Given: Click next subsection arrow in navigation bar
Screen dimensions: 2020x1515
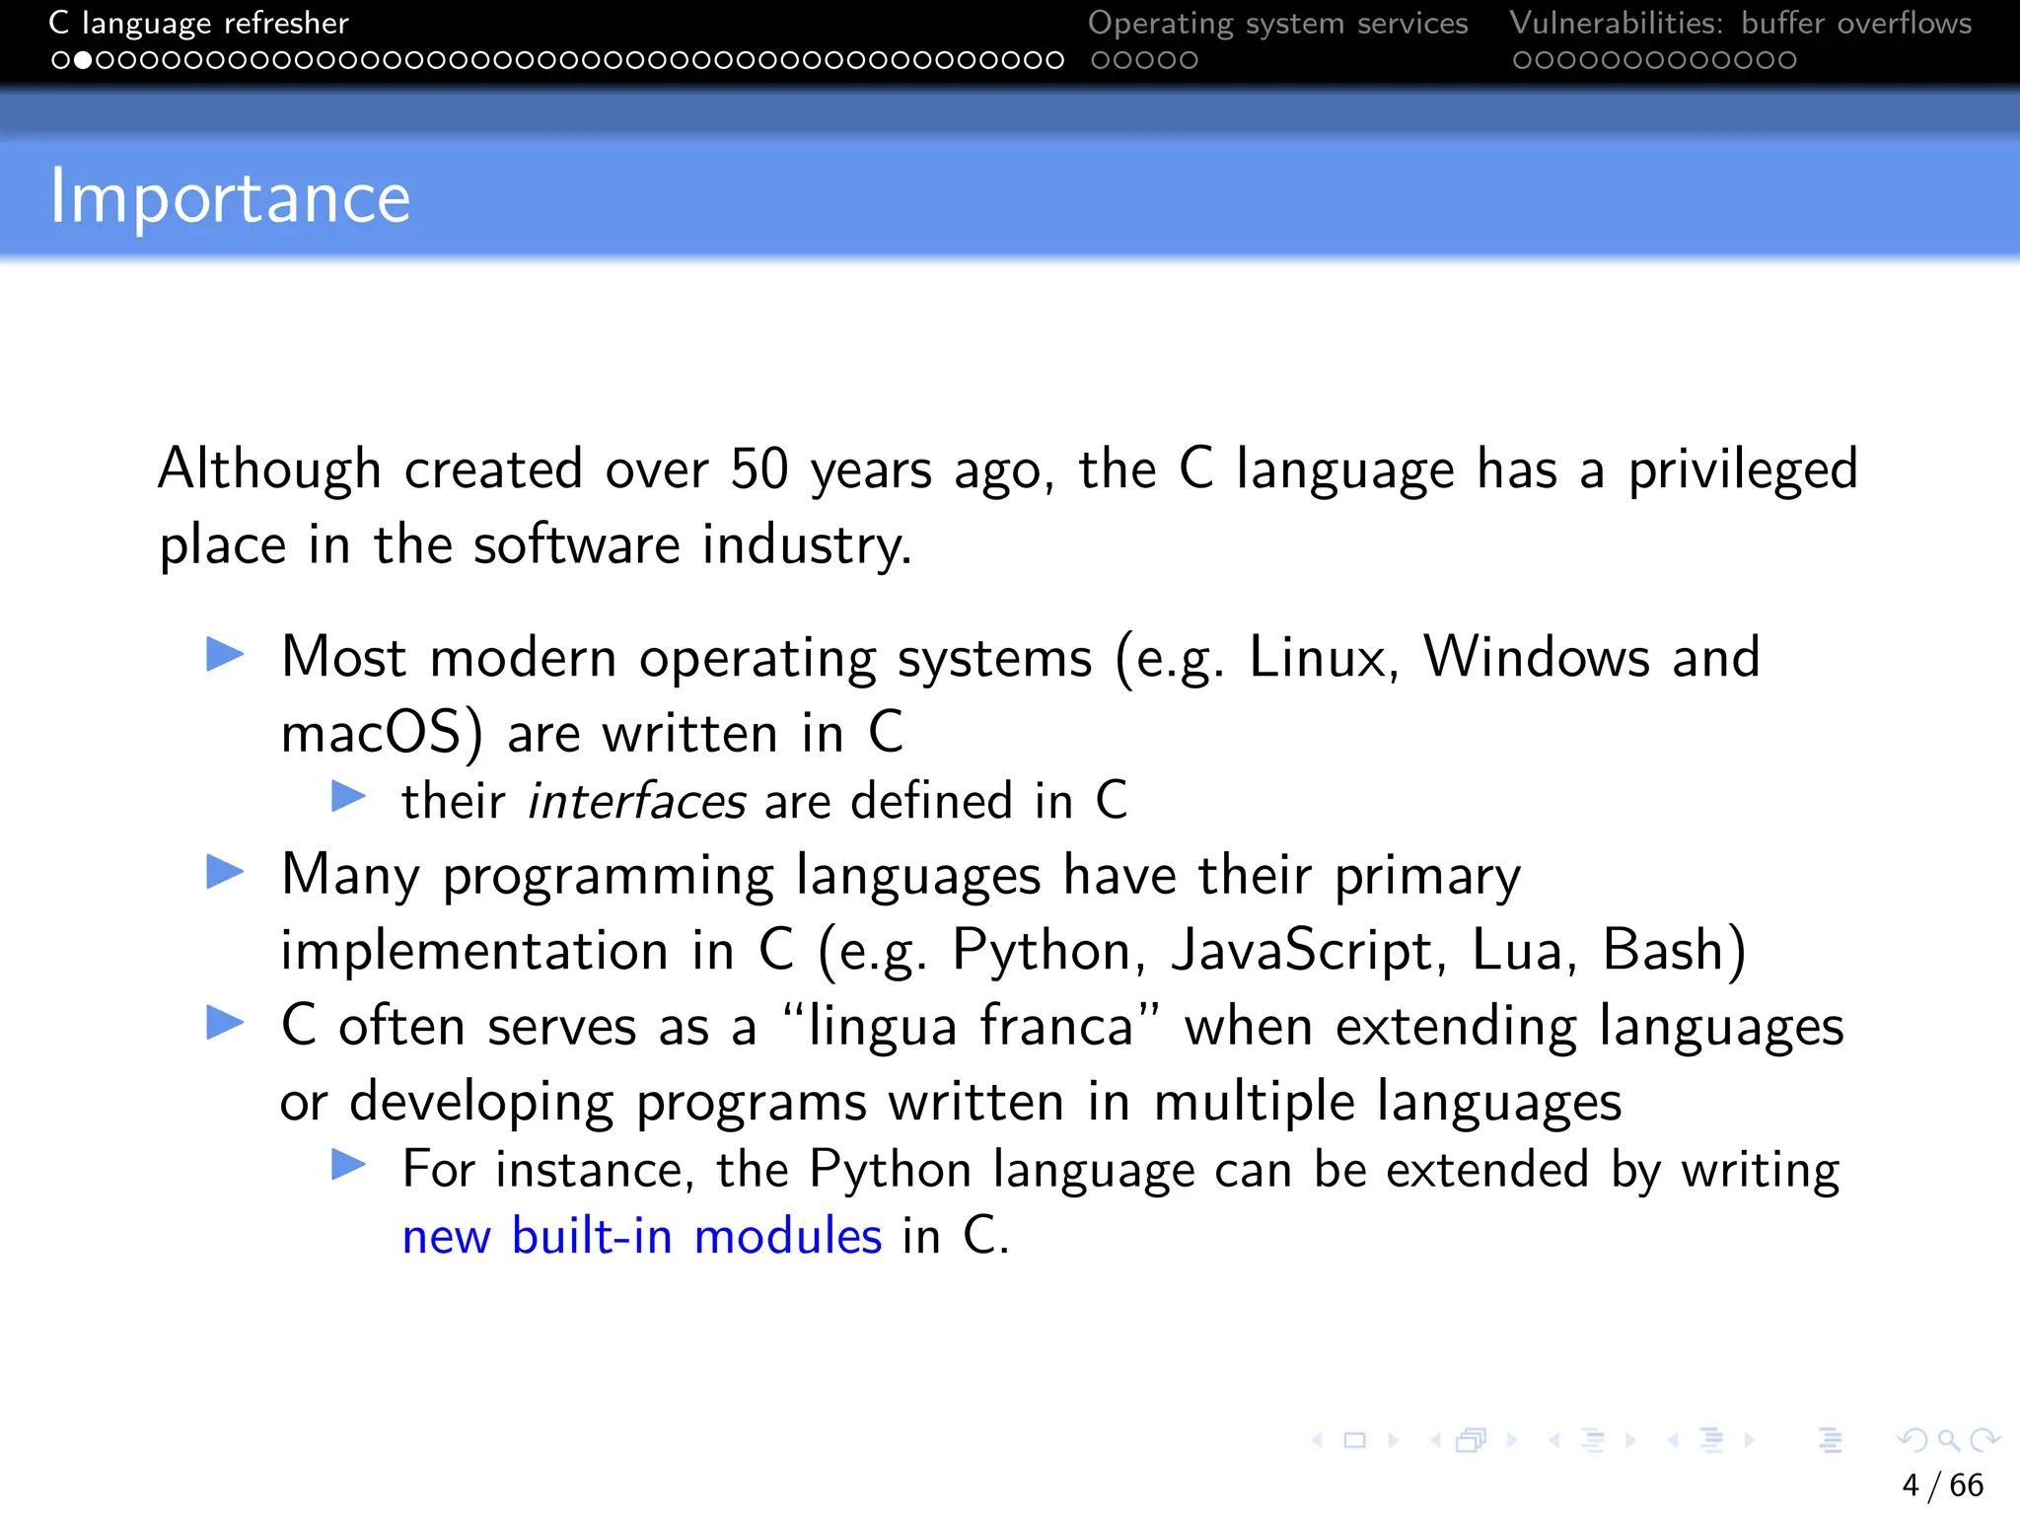Looking at the screenshot, I should [1631, 1441].
